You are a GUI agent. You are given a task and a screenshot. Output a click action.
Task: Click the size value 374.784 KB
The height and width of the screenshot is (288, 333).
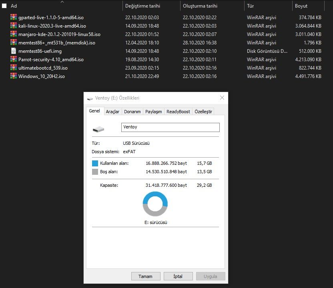pos(310,18)
